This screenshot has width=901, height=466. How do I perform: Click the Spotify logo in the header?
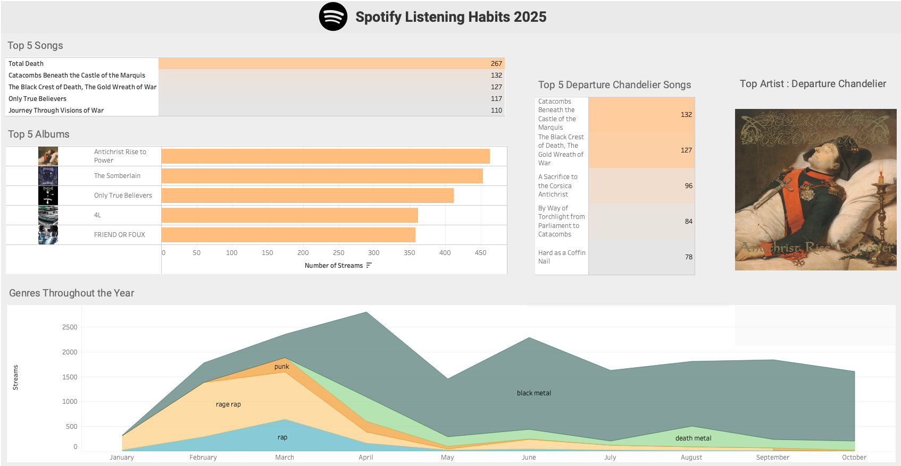333,17
